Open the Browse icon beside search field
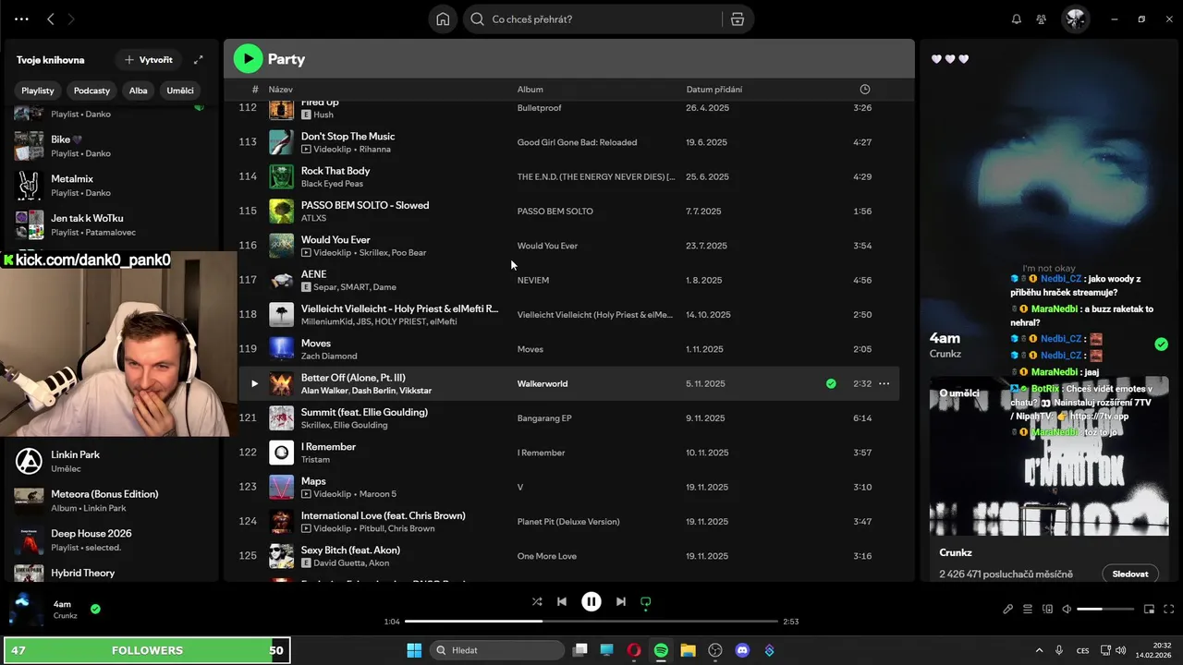 pos(737,19)
